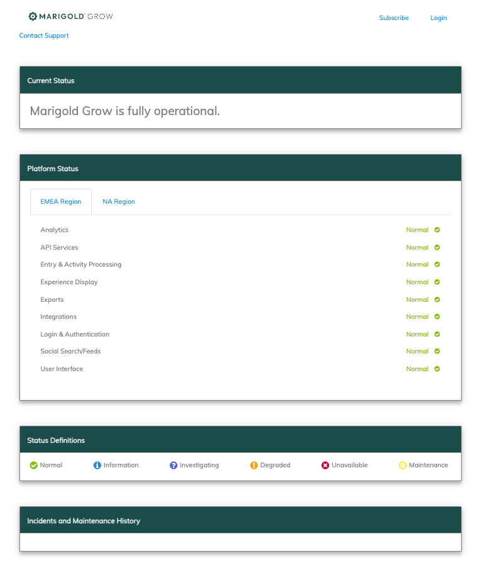The height and width of the screenshot is (561, 478).
Task: Click the purple Investigating question icon
Action: (173, 465)
